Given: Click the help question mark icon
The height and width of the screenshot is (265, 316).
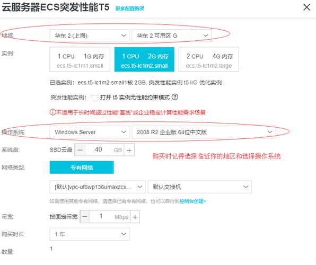Looking at the screenshot, I should 175,97.
